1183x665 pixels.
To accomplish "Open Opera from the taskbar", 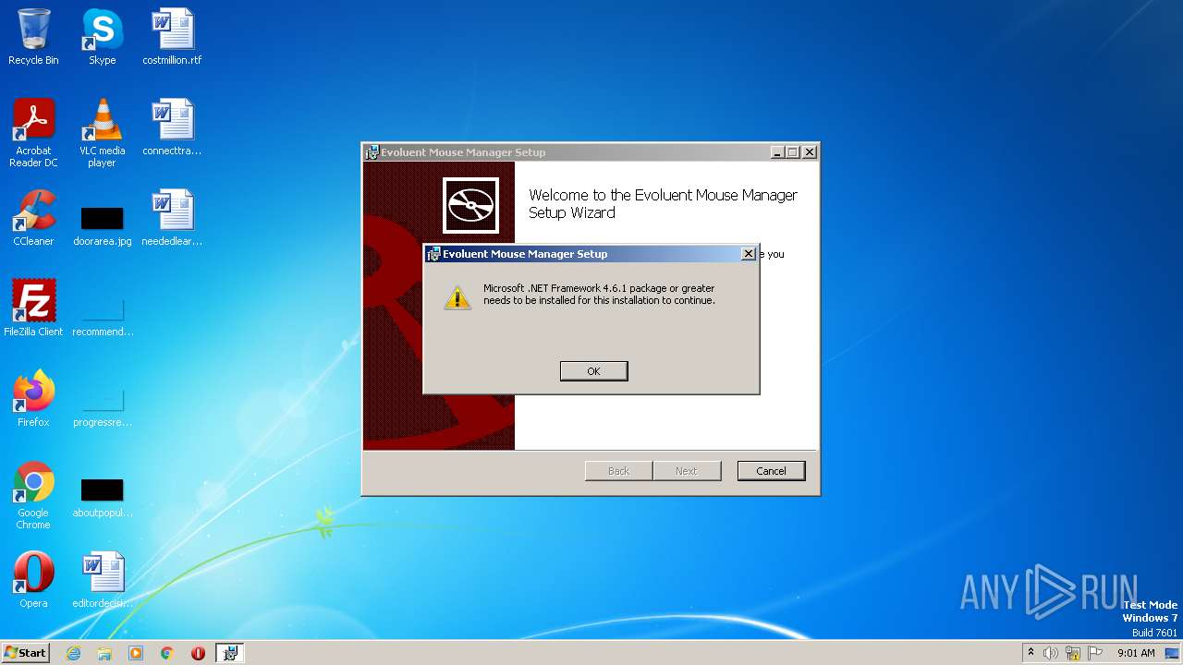I will click(198, 653).
